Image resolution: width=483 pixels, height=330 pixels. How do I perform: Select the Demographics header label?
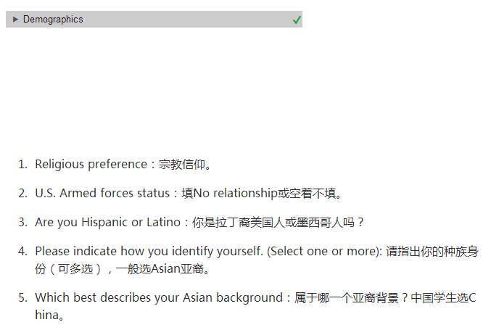click(x=53, y=20)
